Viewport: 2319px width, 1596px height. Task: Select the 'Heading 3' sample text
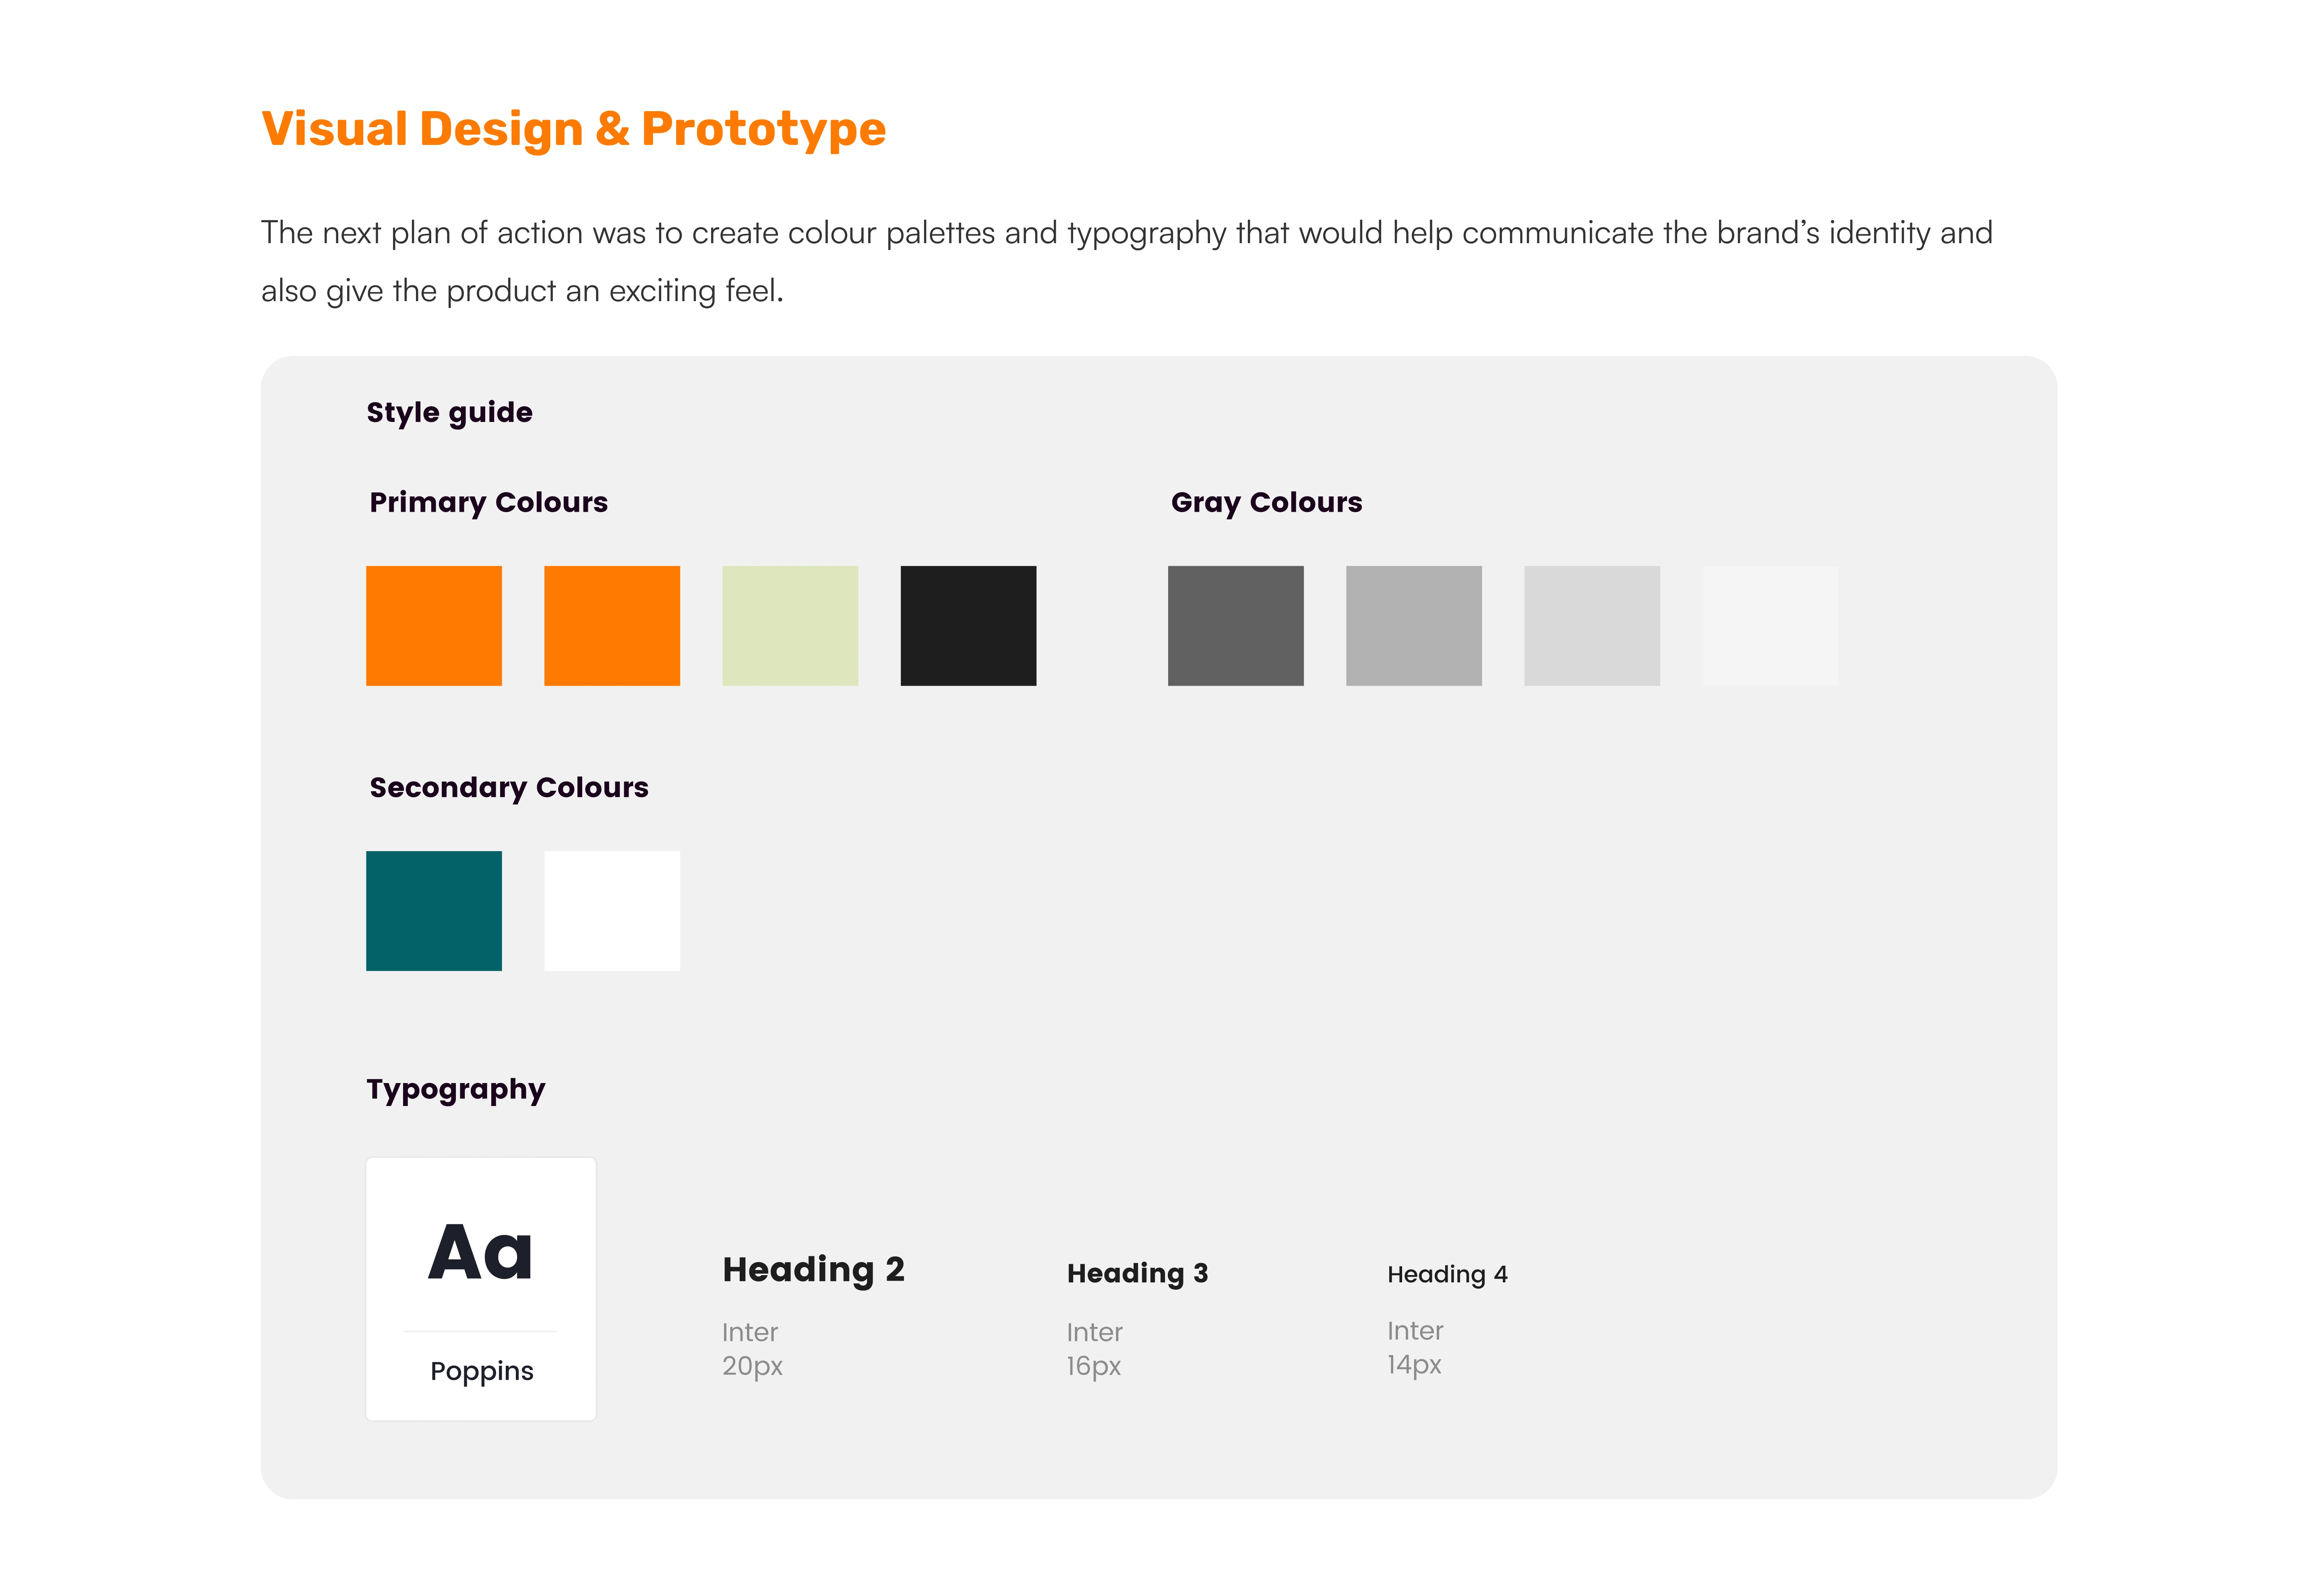point(1137,1273)
